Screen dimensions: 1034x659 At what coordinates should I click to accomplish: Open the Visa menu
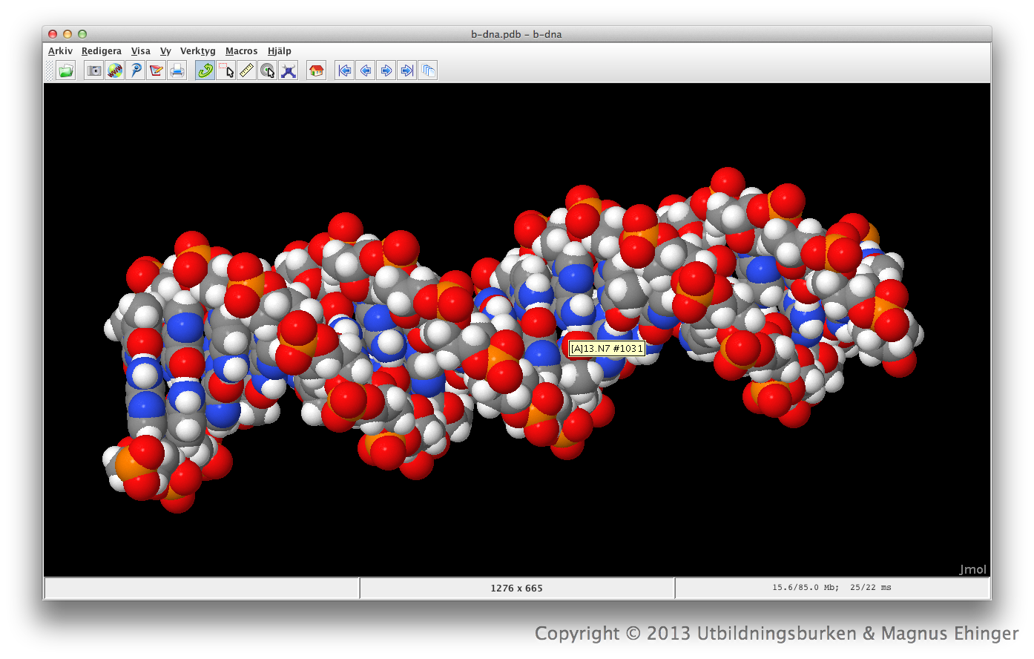click(x=141, y=51)
